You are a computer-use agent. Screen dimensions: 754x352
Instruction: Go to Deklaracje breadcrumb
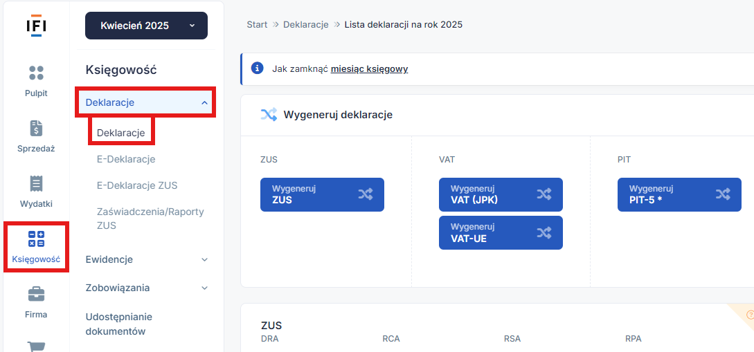306,24
